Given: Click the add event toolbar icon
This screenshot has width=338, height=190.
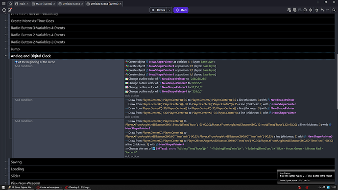Looking at the screenshot, I should coord(289,10).
